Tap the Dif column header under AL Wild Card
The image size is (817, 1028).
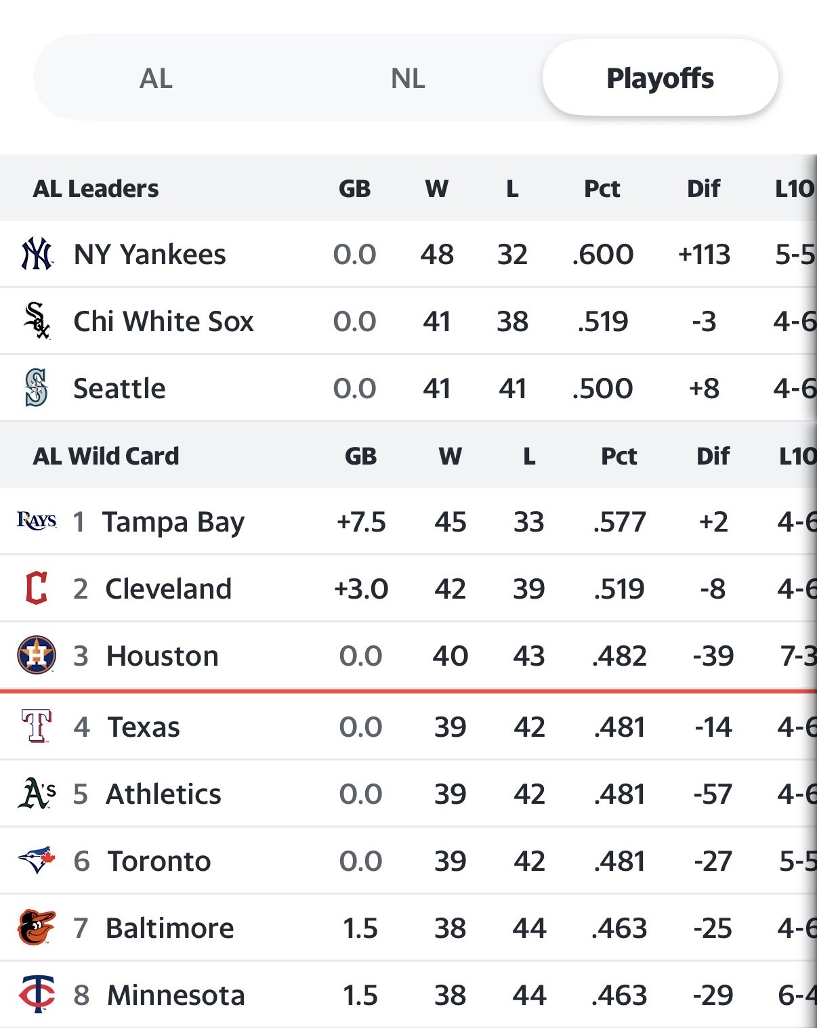tap(713, 456)
